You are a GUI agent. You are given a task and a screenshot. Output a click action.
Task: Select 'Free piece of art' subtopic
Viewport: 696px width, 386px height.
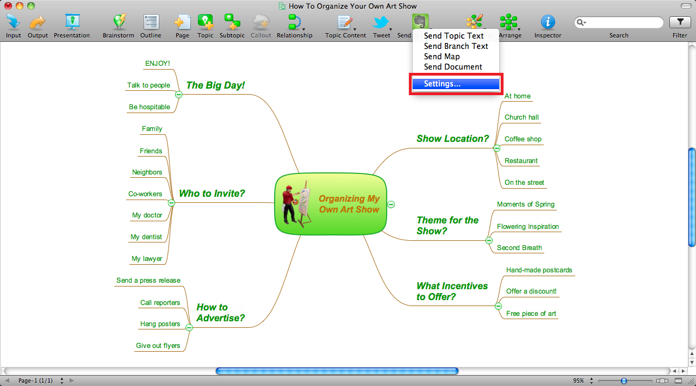tap(531, 314)
